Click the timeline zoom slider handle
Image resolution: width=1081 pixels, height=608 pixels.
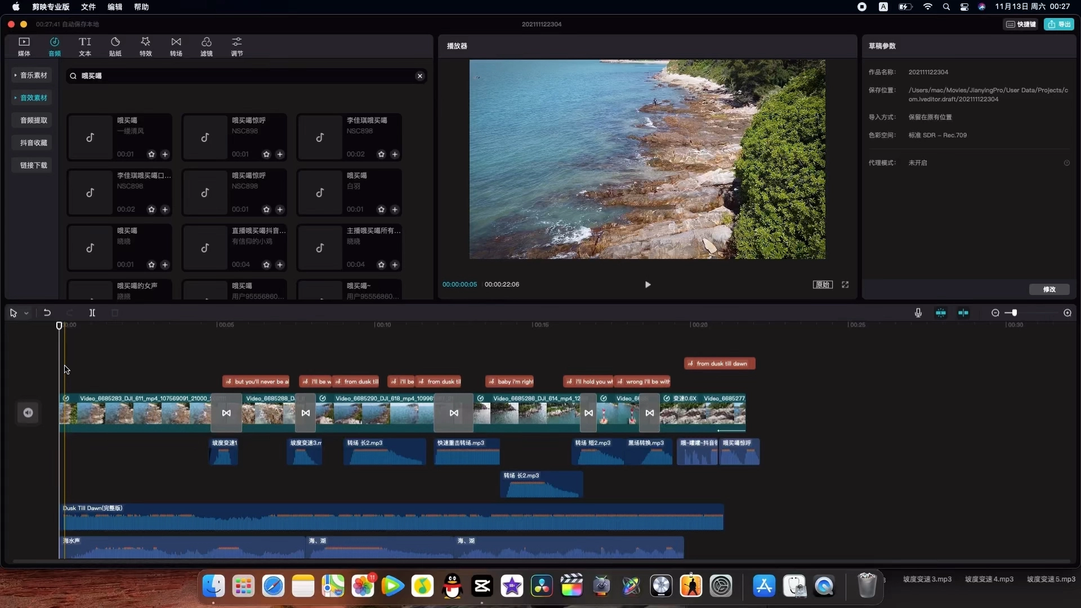tap(1014, 313)
